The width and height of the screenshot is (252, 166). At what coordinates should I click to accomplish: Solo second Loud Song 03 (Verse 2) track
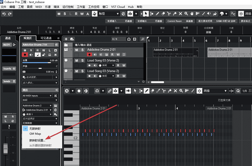click(83, 71)
